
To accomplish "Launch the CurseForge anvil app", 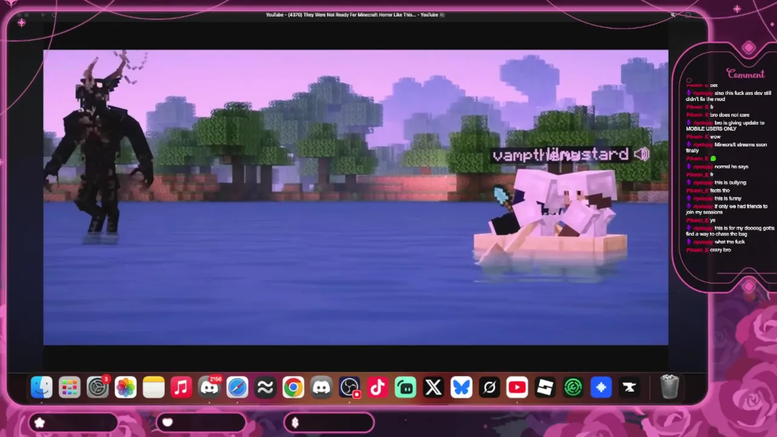I will [629, 387].
